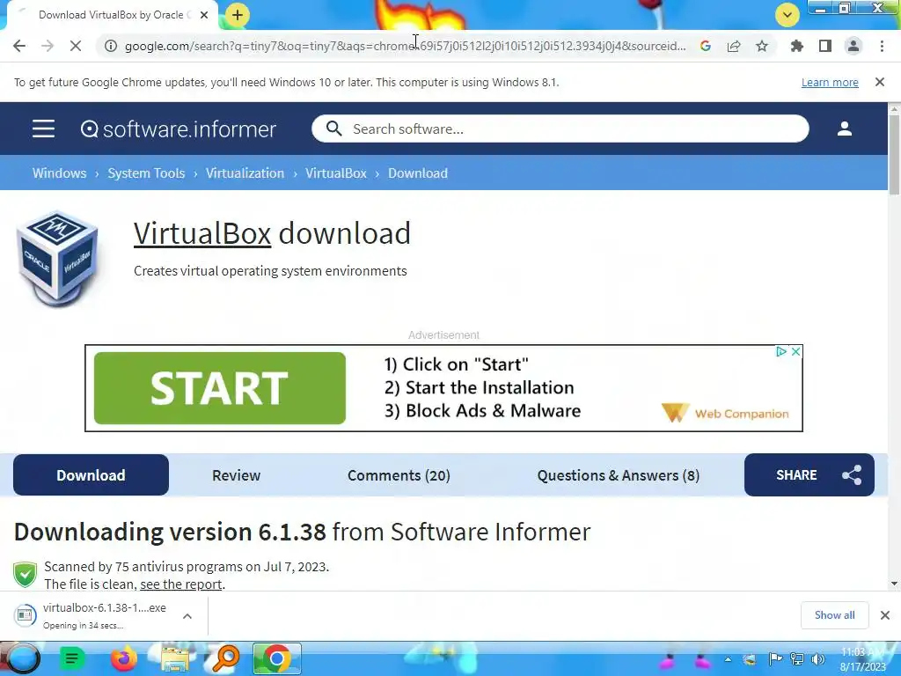Open the Learn more link about updates
901x676 pixels.
click(x=830, y=82)
